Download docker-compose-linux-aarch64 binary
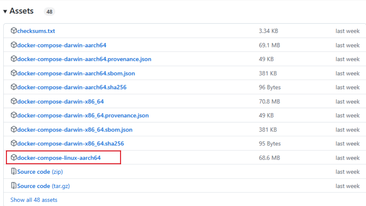Screen dimensions: 366x206 coord(59,158)
